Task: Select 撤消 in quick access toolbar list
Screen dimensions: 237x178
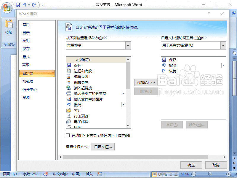Action: (193, 65)
